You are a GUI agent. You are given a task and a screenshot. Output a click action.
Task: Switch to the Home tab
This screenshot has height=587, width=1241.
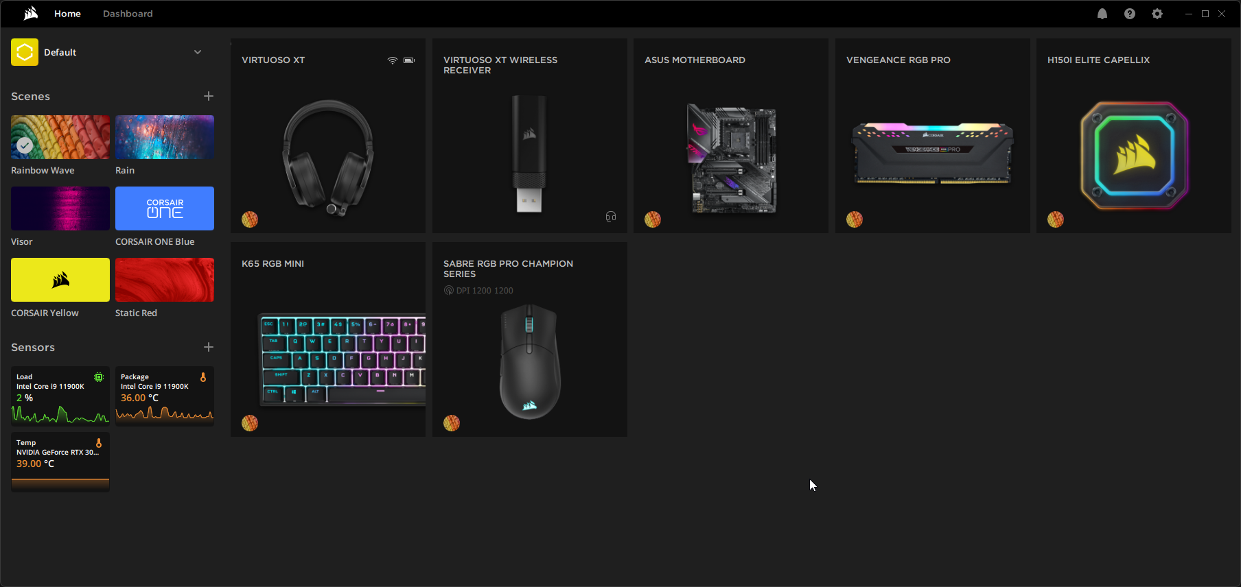pos(67,14)
